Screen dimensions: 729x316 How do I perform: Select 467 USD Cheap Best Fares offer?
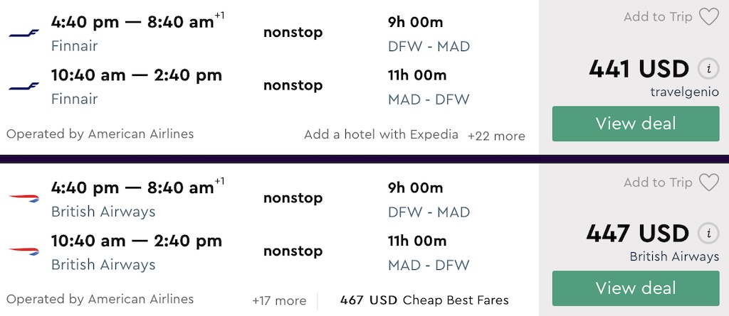coord(424,300)
